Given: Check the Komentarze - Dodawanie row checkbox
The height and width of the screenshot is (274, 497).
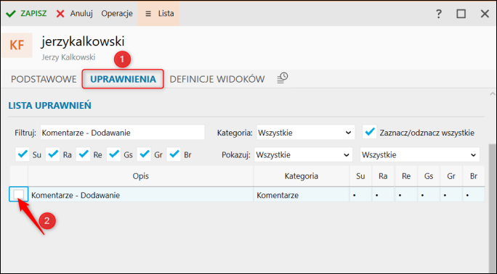Looking at the screenshot, I should tap(18, 194).
